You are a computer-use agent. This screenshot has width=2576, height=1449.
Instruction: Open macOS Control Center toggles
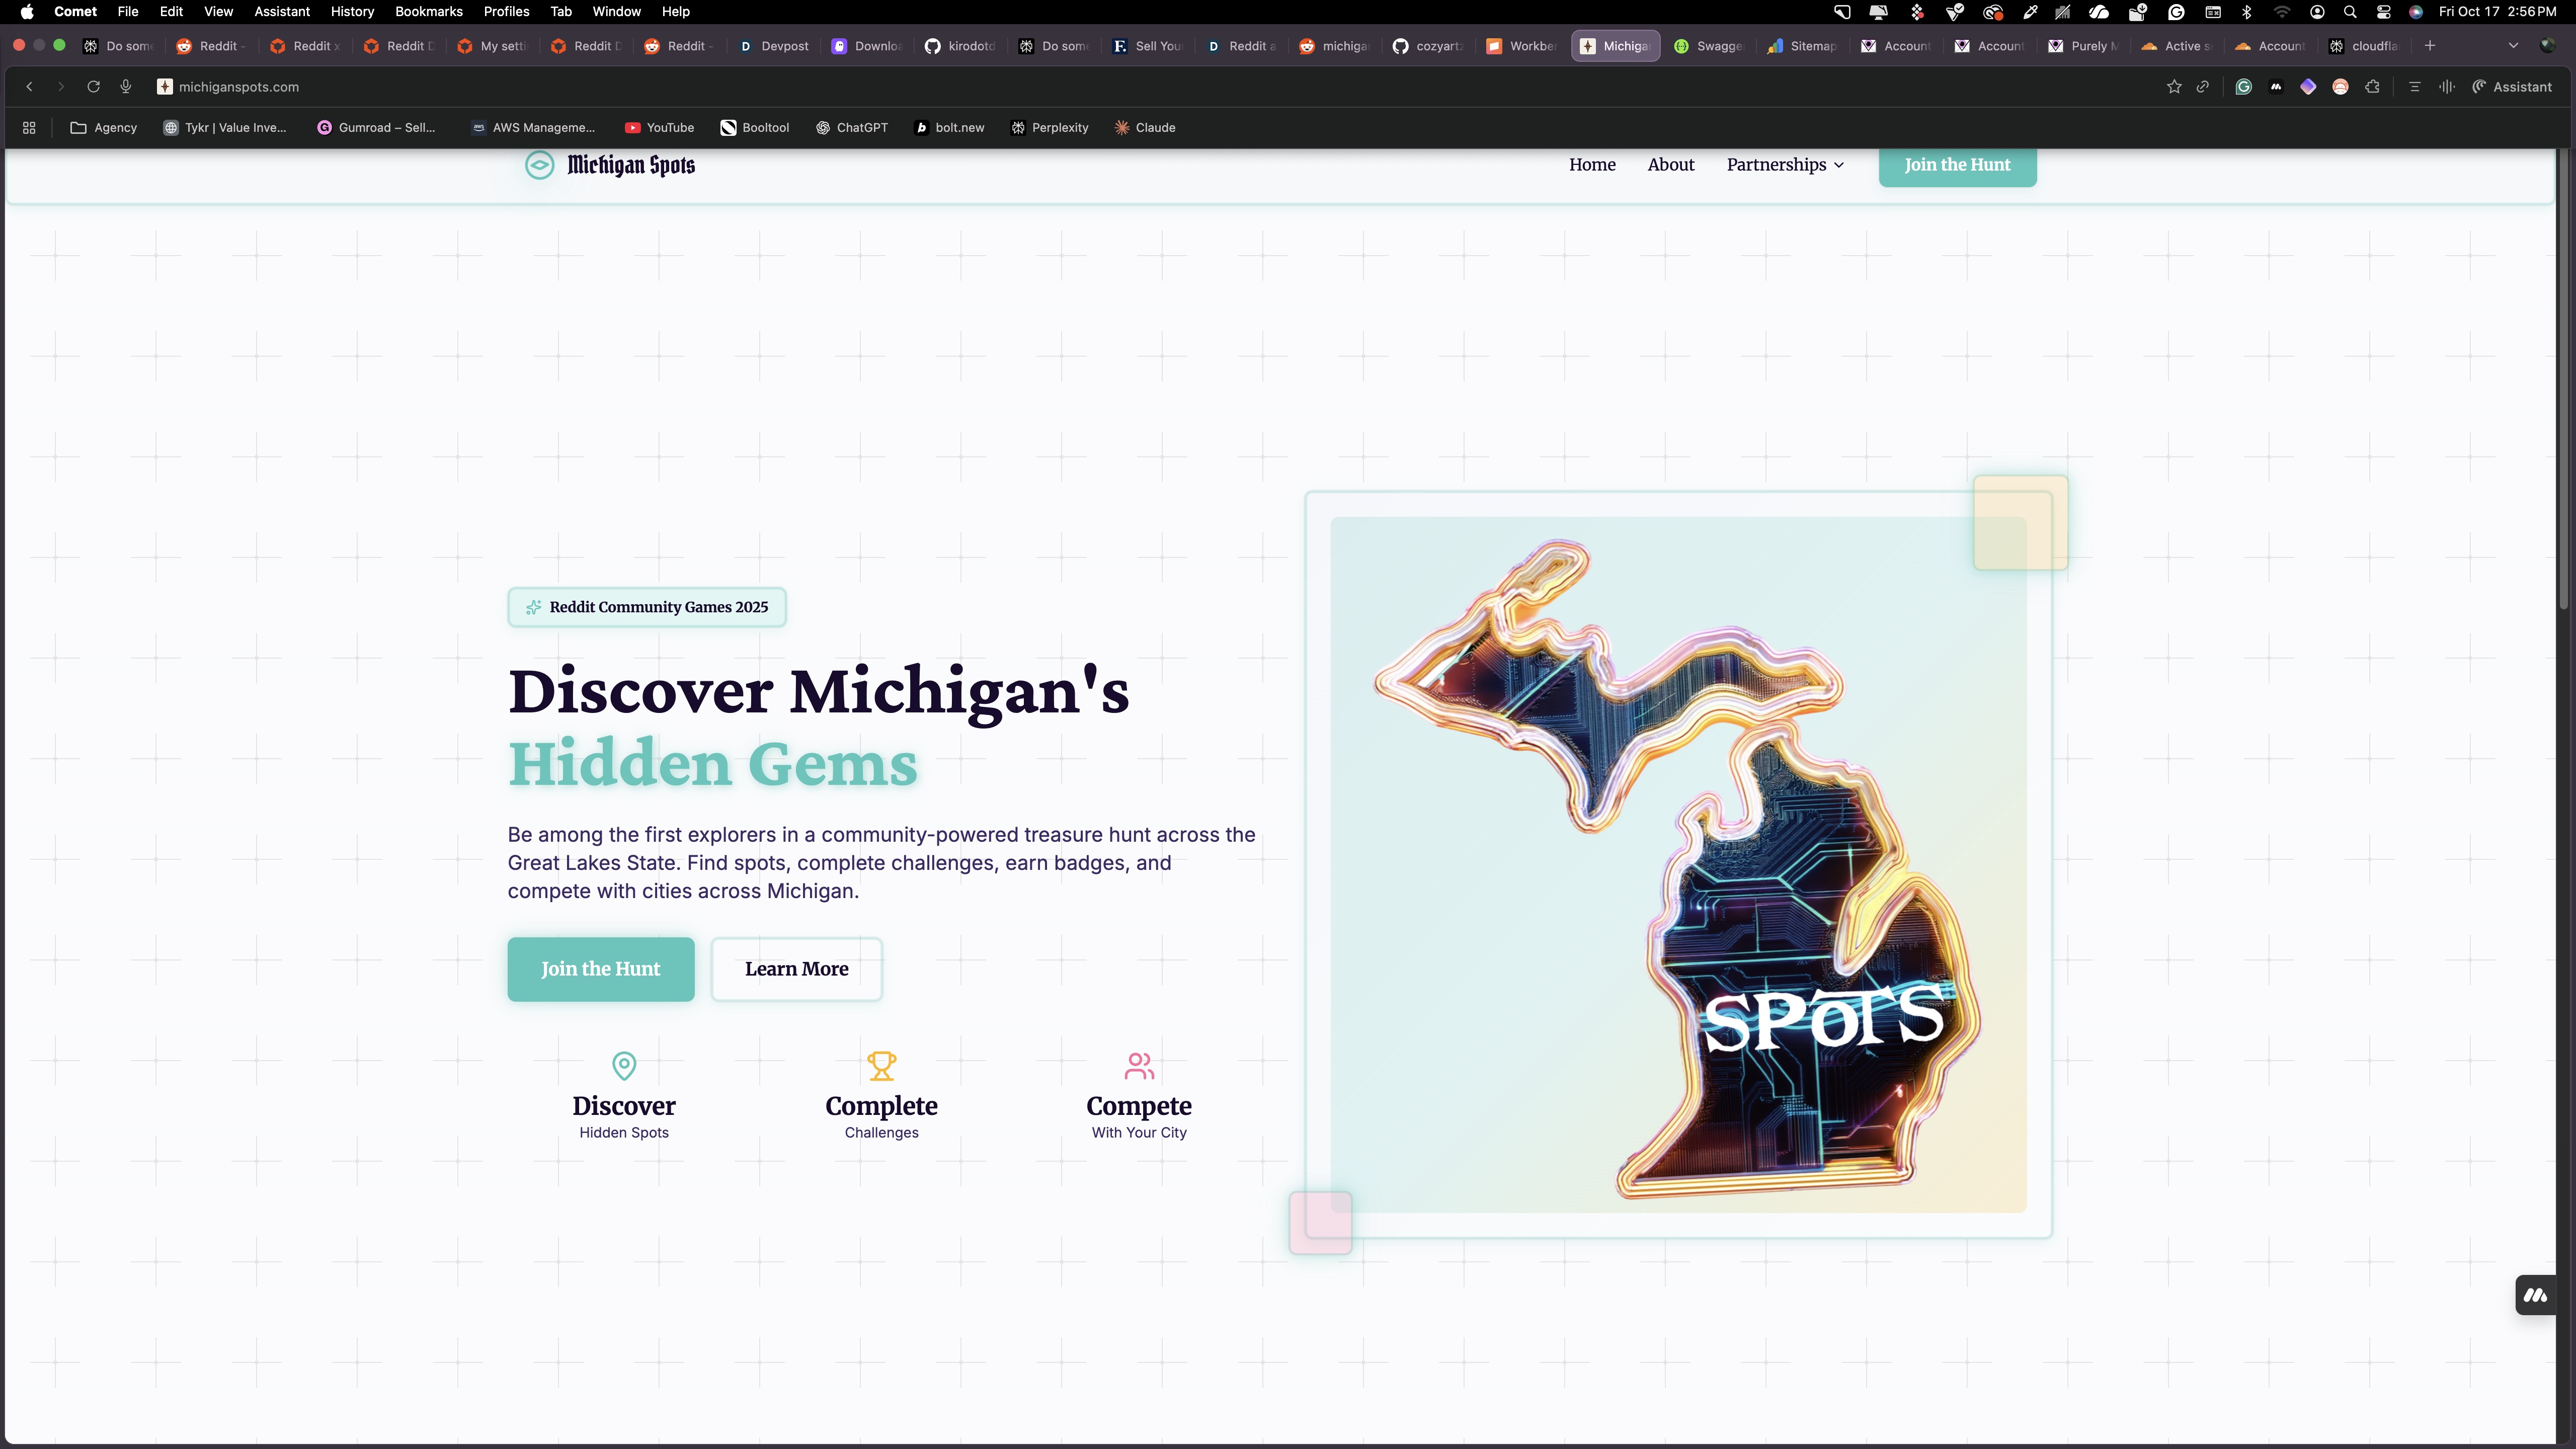(2384, 12)
